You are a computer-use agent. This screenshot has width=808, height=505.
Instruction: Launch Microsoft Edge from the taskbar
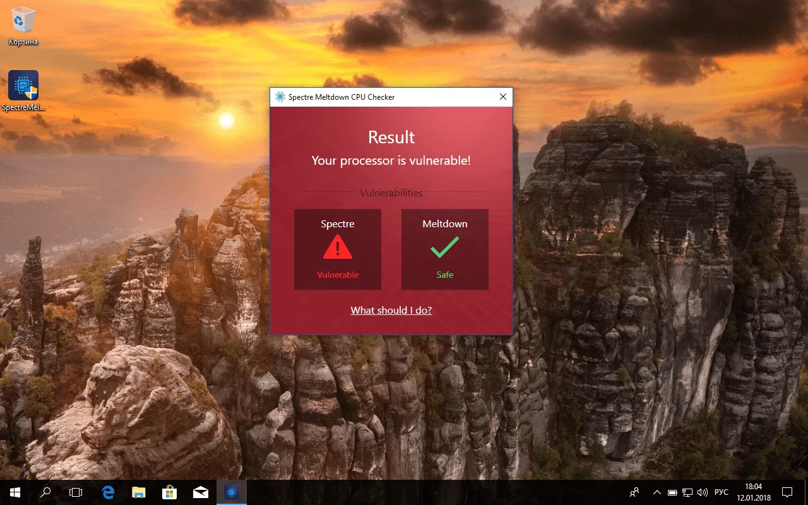tap(108, 492)
